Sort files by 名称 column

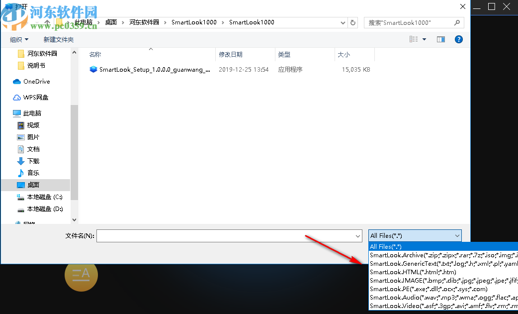[95, 55]
